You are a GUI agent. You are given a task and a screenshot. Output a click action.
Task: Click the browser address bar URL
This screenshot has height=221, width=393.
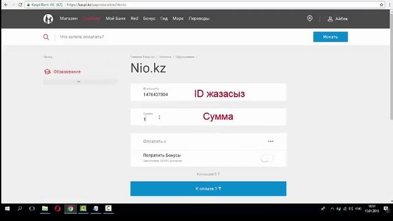(x=96, y=5)
